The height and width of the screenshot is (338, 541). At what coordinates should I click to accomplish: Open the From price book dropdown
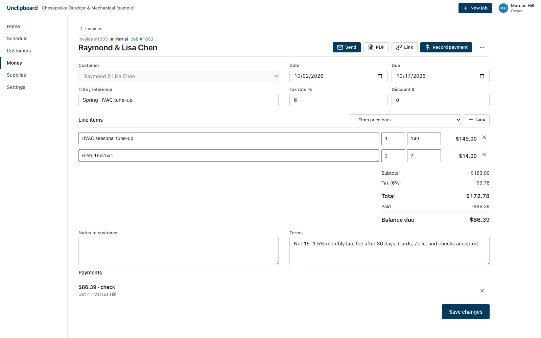click(405, 120)
